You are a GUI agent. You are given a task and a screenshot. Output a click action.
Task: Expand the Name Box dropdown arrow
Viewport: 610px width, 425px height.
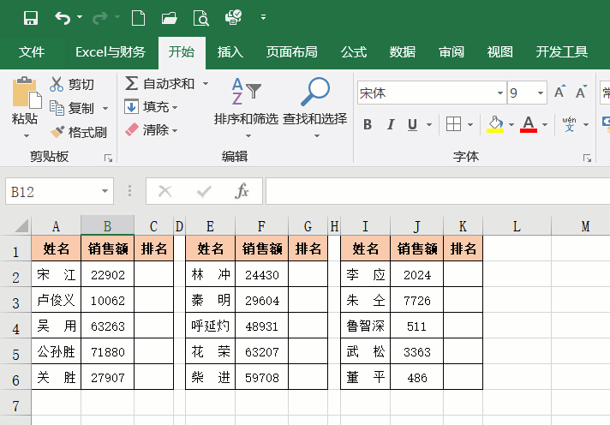point(105,191)
